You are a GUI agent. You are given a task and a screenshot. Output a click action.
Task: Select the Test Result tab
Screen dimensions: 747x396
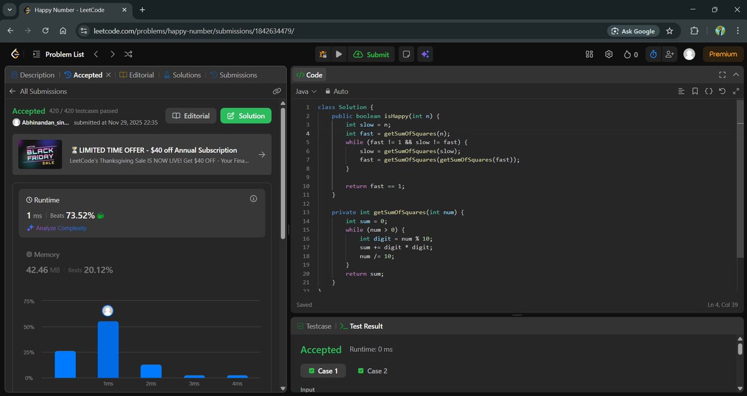[x=361, y=326]
